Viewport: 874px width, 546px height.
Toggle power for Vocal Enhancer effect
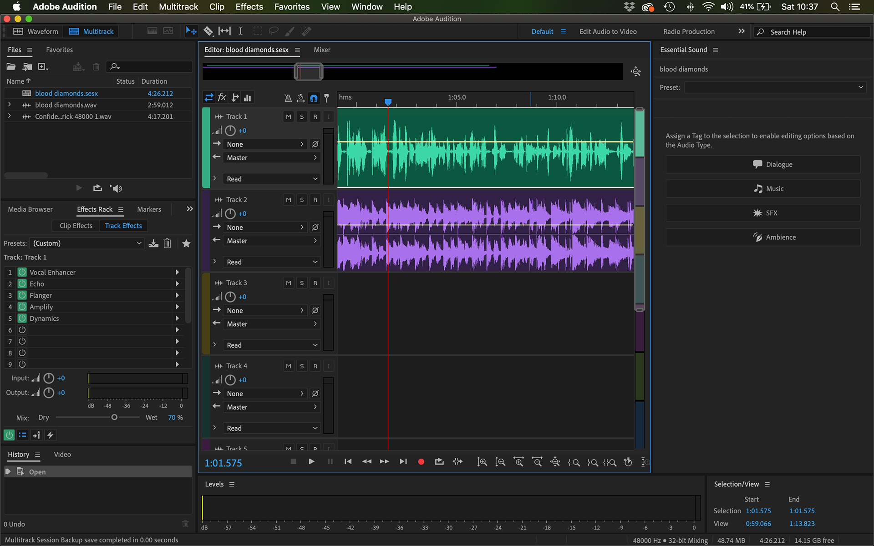coord(22,272)
